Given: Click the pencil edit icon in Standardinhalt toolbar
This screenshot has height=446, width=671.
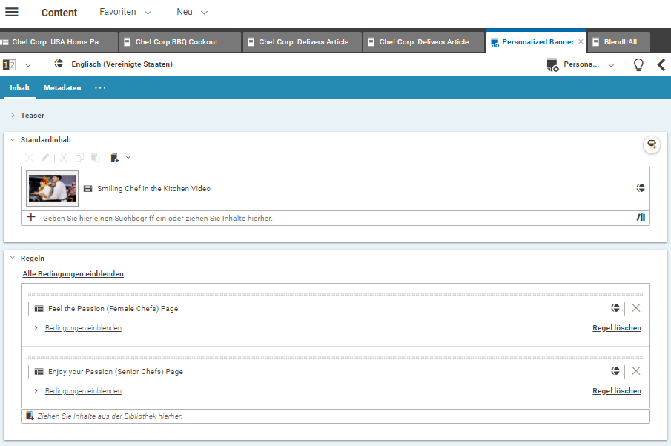Looking at the screenshot, I should [x=45, y=157].
